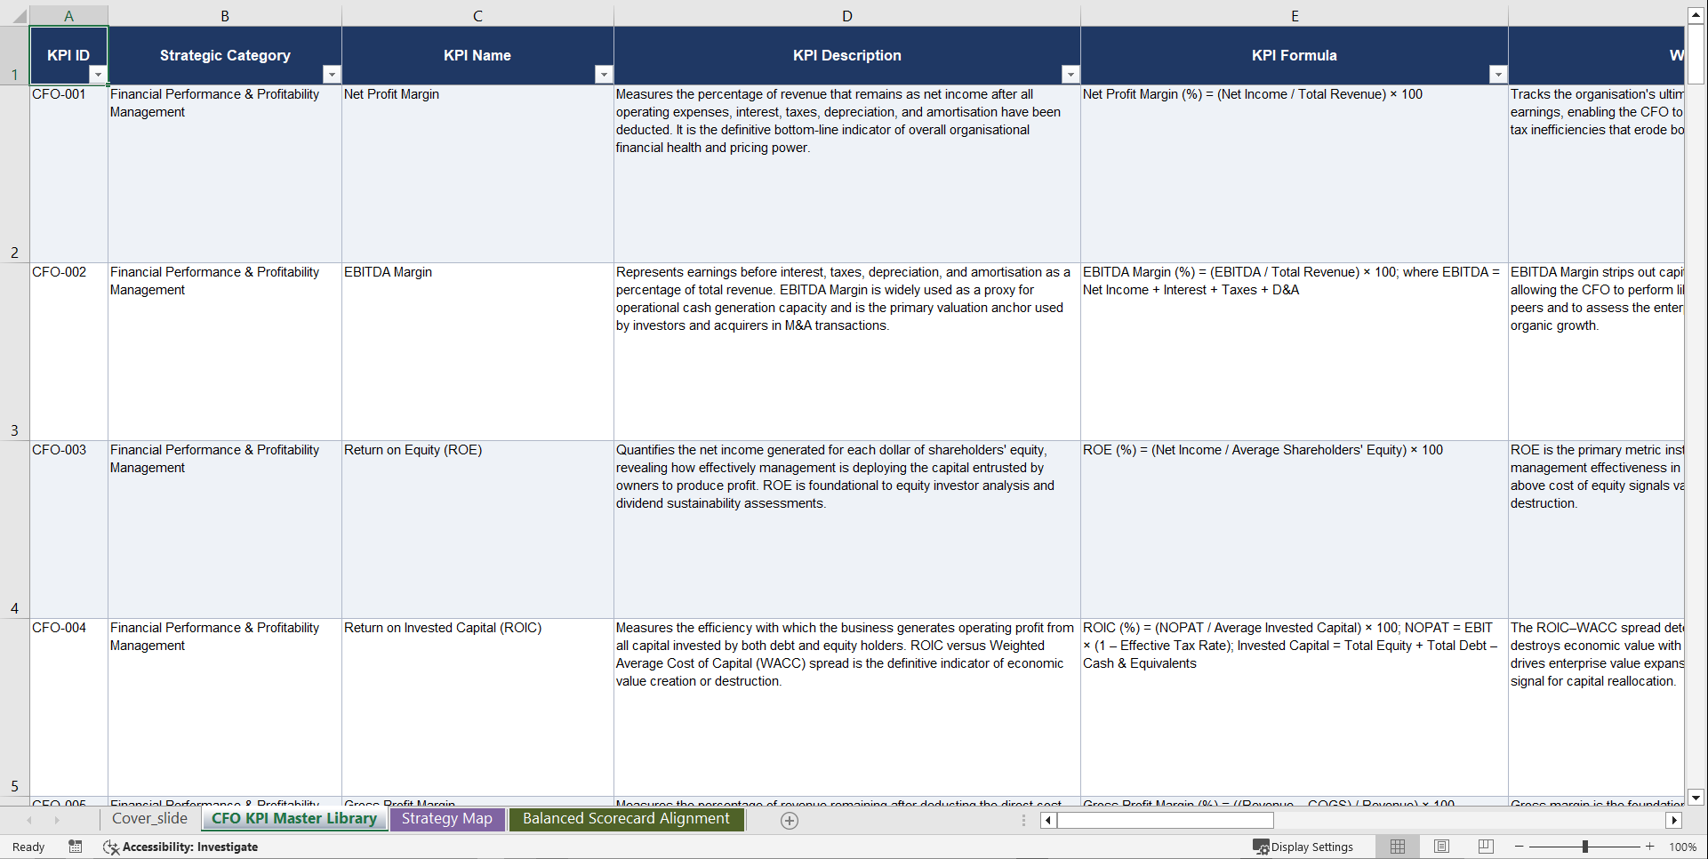The height and width of the screenshot is (859, 1708).
Task: Switch to Normal view
Action: pyautogui.click(x=1398, y=847)
